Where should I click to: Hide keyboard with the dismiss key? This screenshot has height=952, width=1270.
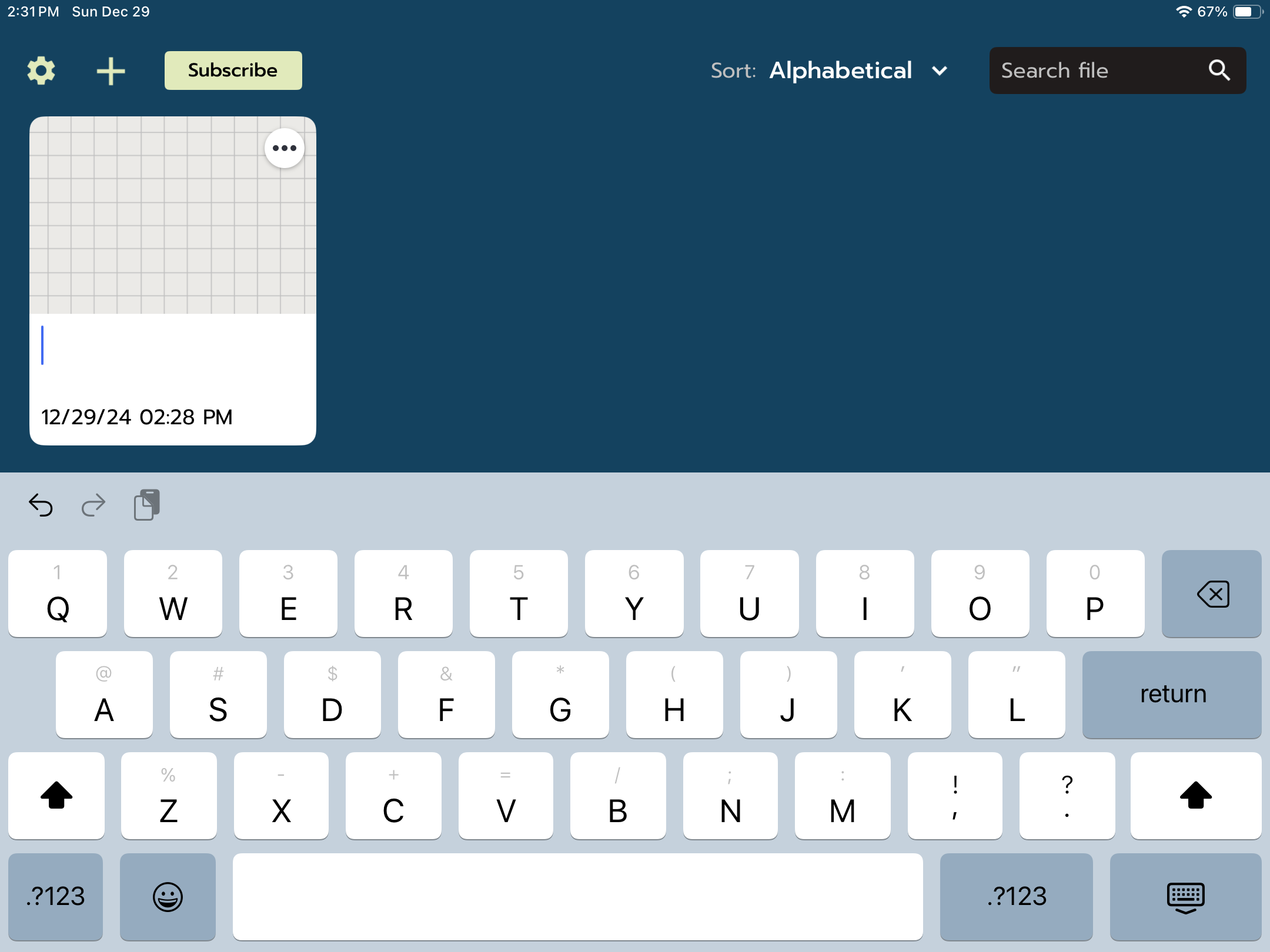(x=1185, y=896)
